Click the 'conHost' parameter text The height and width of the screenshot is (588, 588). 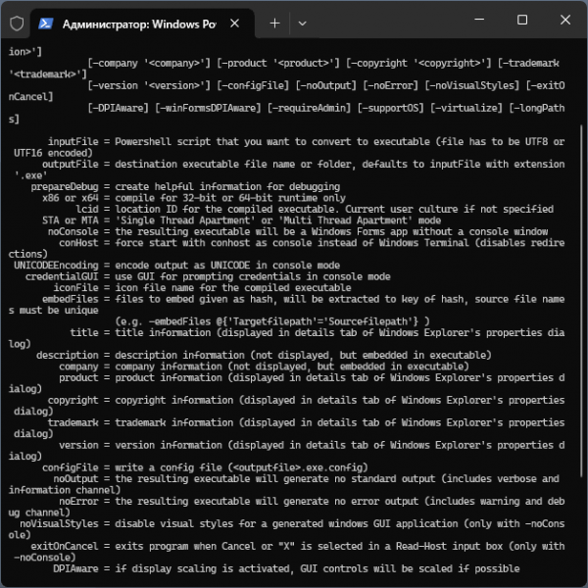coord(78,243)
